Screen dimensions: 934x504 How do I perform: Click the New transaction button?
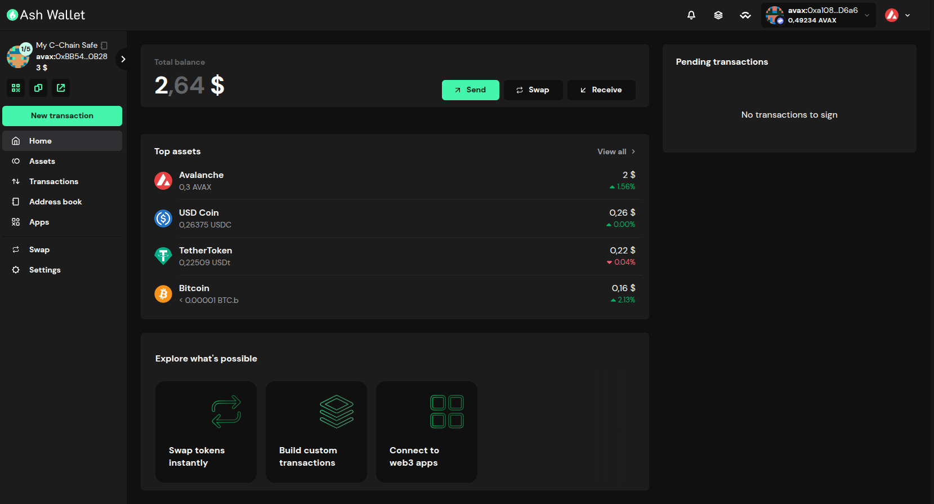pyautogui.click(x=62, y=116)
